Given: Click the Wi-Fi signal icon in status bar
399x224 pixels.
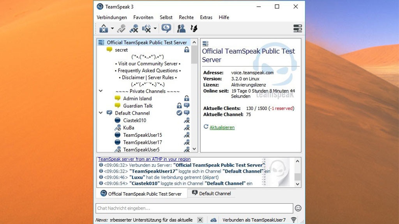Looking at the screenshot, I should (293, 219).
